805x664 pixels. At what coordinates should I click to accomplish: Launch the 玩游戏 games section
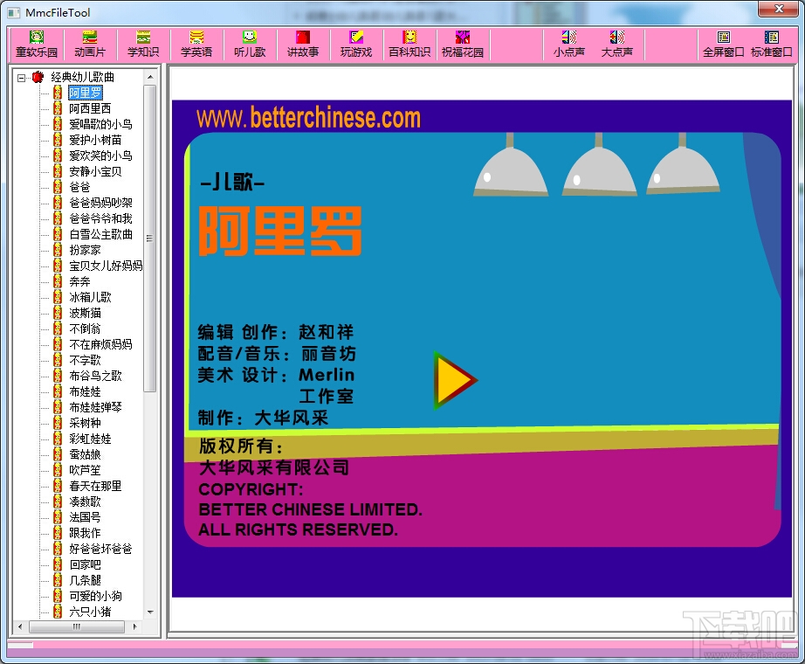(x=356, y=45)
